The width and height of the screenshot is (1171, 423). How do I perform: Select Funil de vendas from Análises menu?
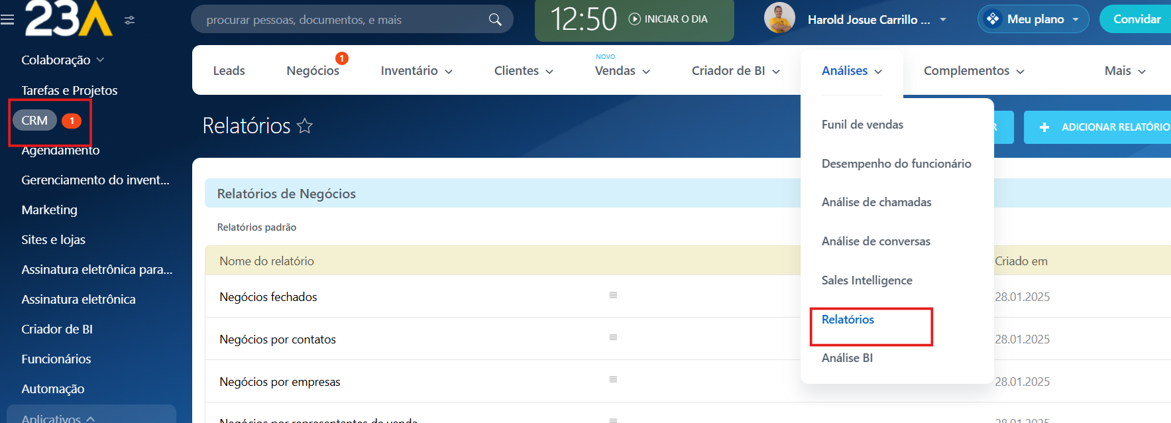pyautogui.click(x=862, y=125)
